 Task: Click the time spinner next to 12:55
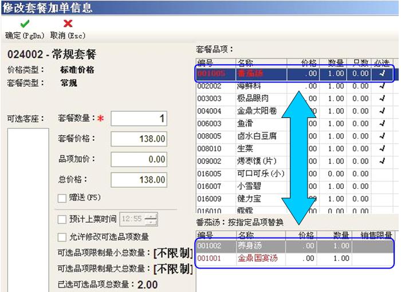pyautogui.click(x=151, y=219)
